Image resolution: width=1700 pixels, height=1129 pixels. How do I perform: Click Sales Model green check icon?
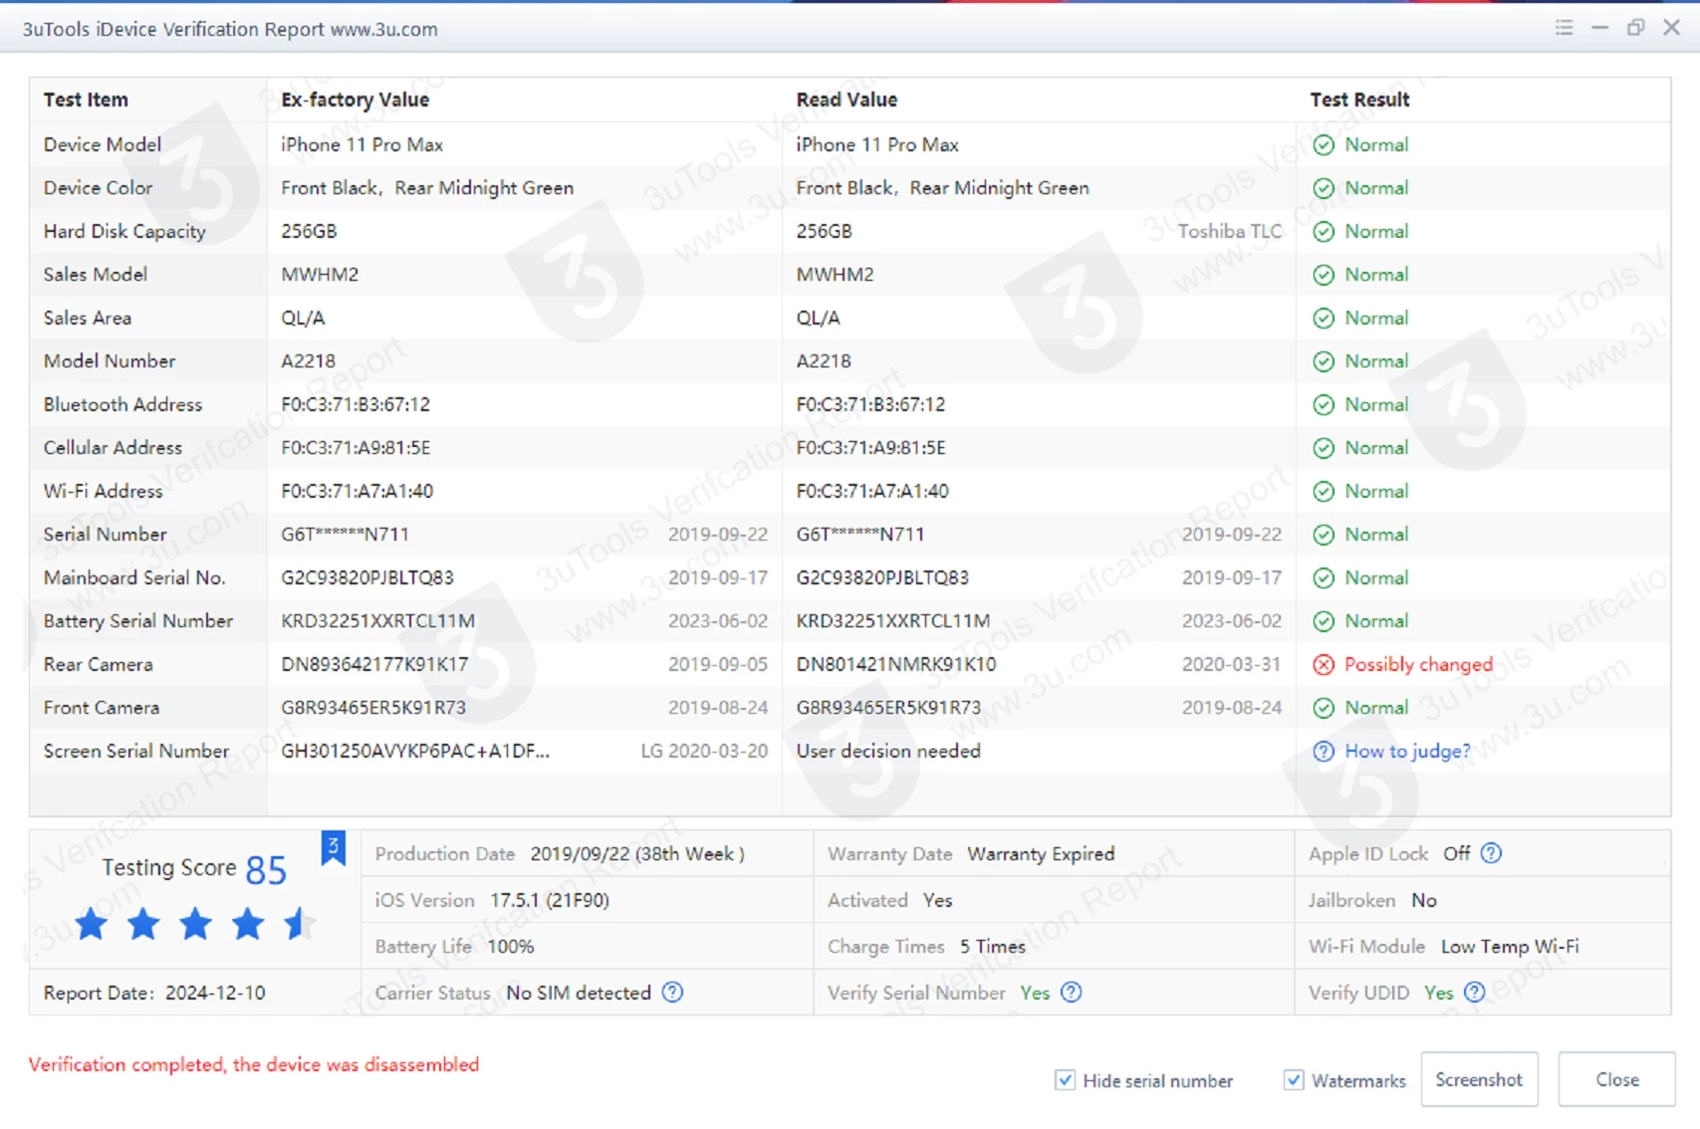click(1324, 275)
